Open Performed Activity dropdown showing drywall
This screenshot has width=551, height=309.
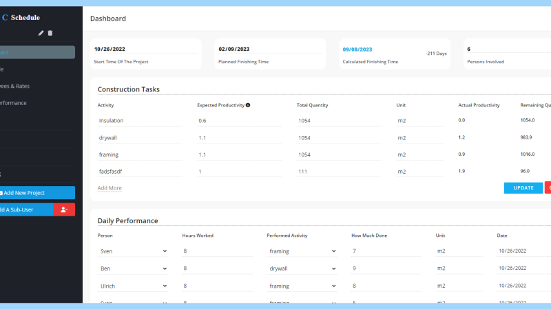coord(302,268)
